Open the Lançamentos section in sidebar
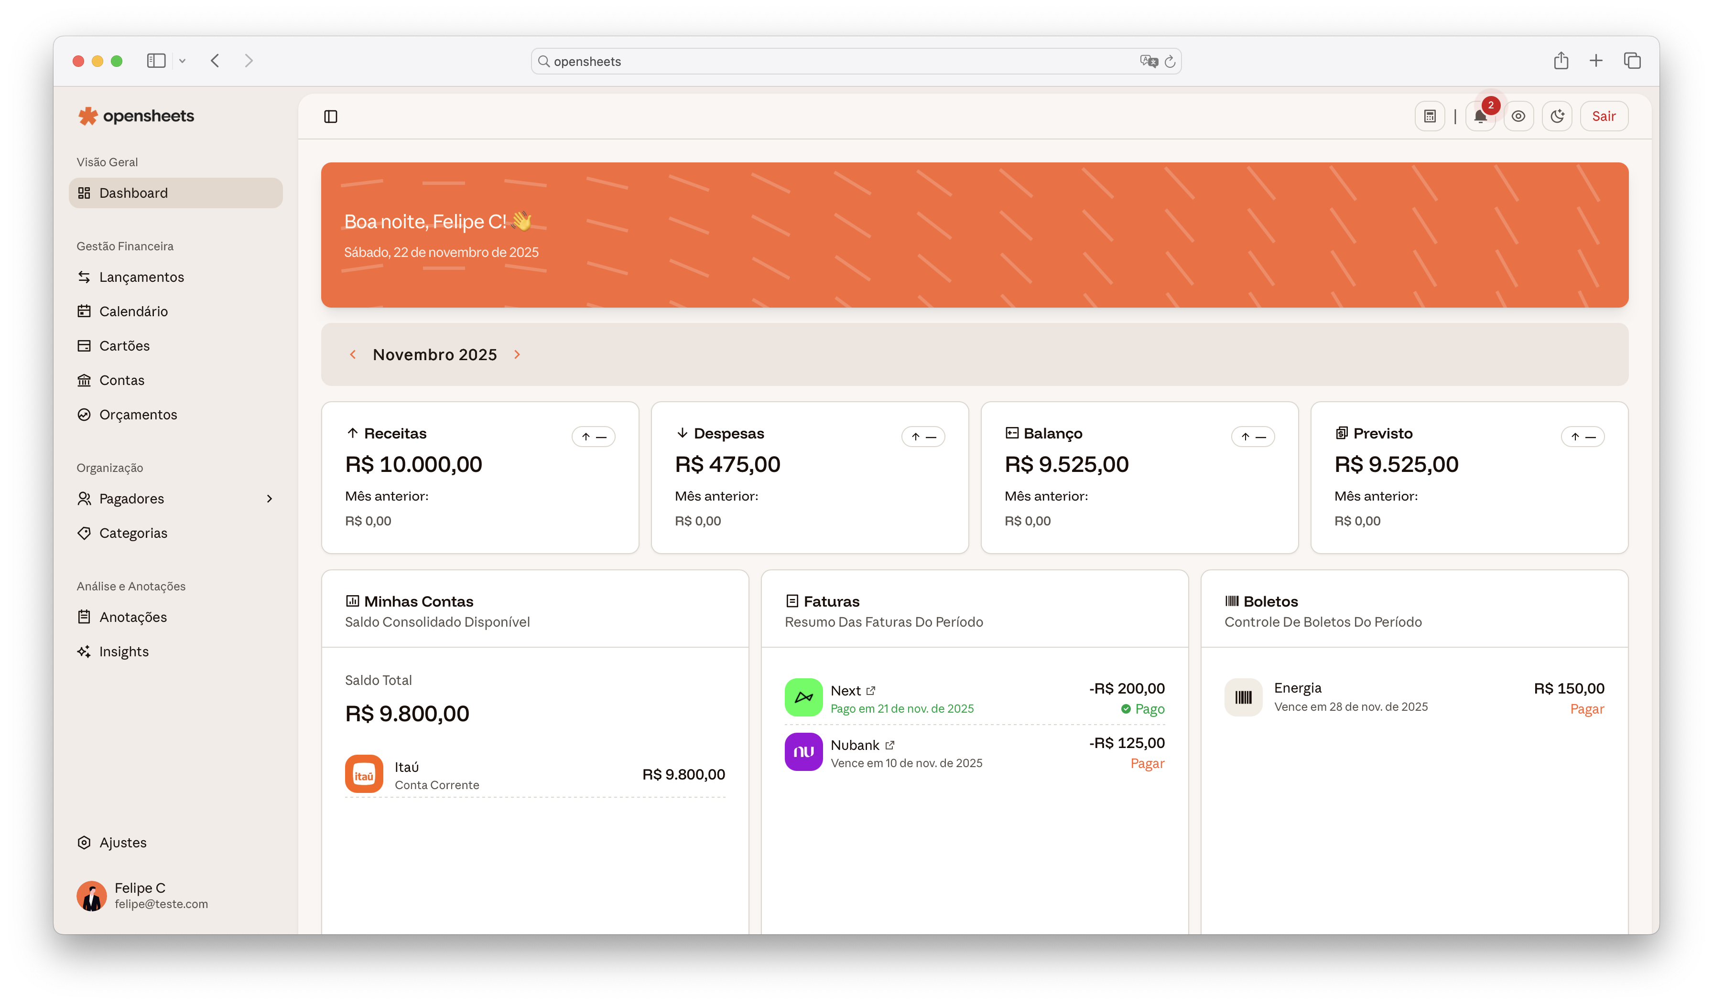 click(141, 277)
